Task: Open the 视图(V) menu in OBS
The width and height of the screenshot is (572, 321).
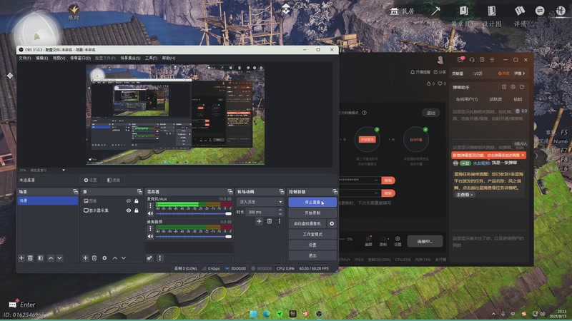Action: [59, 58]
